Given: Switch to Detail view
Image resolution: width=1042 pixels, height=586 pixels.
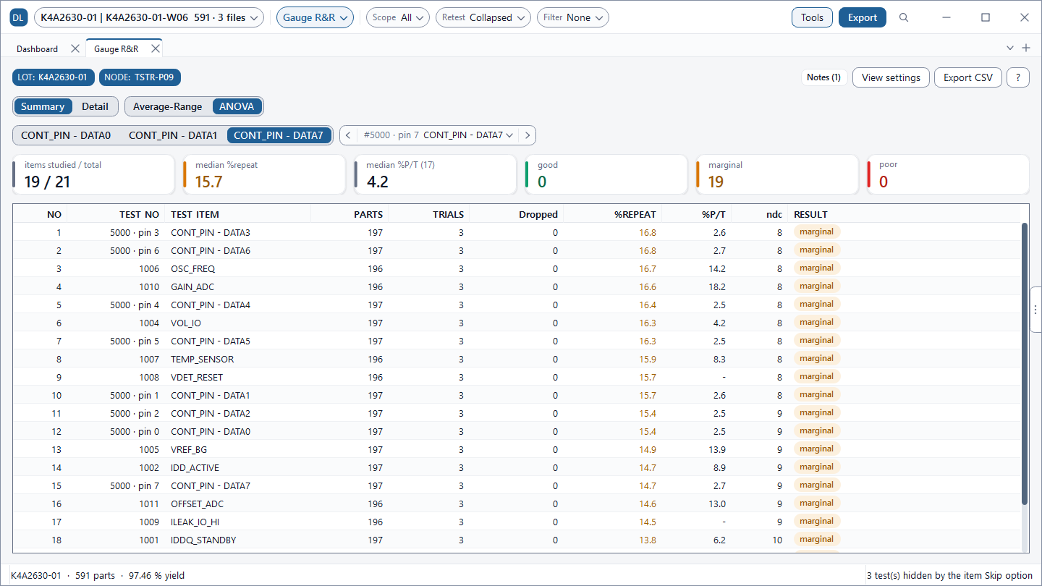Looking at the screenshot, I should (95, 106).
